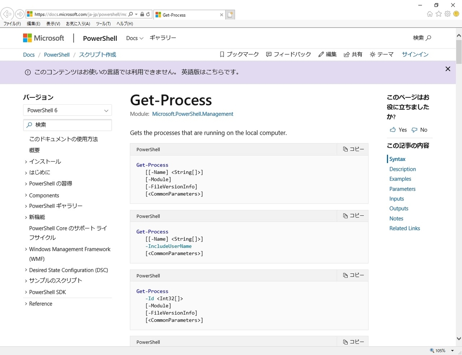Open このドキュメントの使用方法 item
Screen dimensions: 462x355
tap(64, 139)
